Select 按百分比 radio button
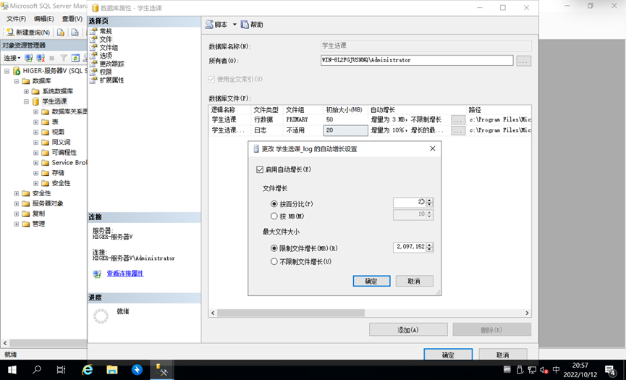Image resolution: width=626 pixels, height=380 pixels. [x=274, y=204]
